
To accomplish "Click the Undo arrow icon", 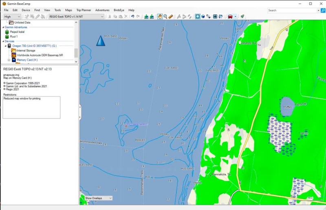I will click(132, 16).
